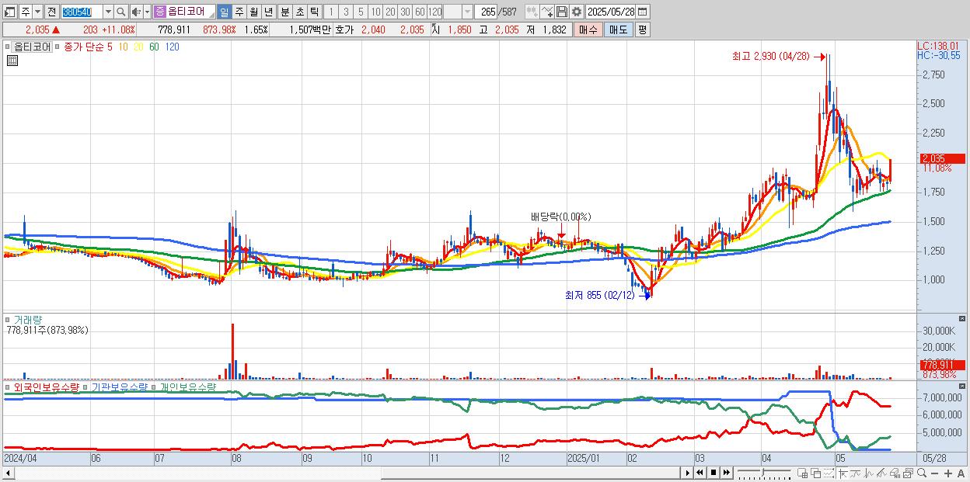Click the 60 moving average legend label
The image size is (970, 482).
pos(154,47)
